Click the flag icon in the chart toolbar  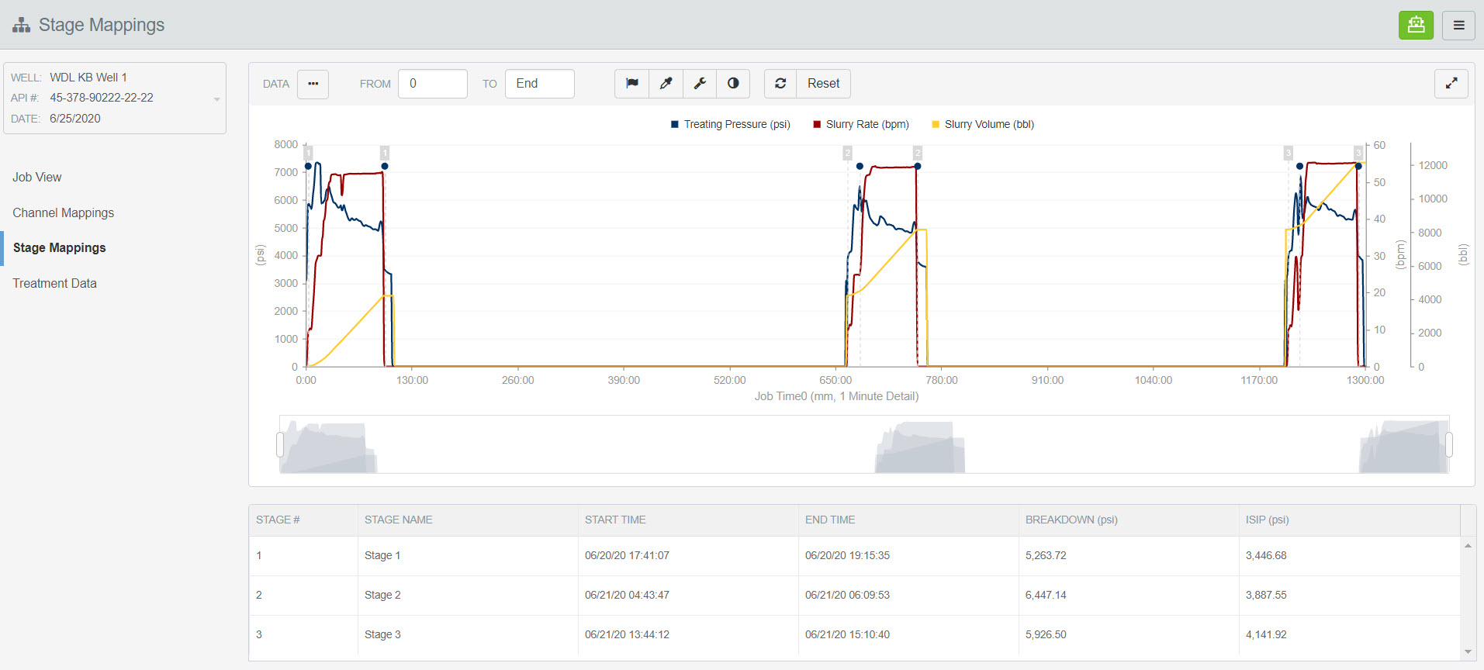tap(632, 84)
